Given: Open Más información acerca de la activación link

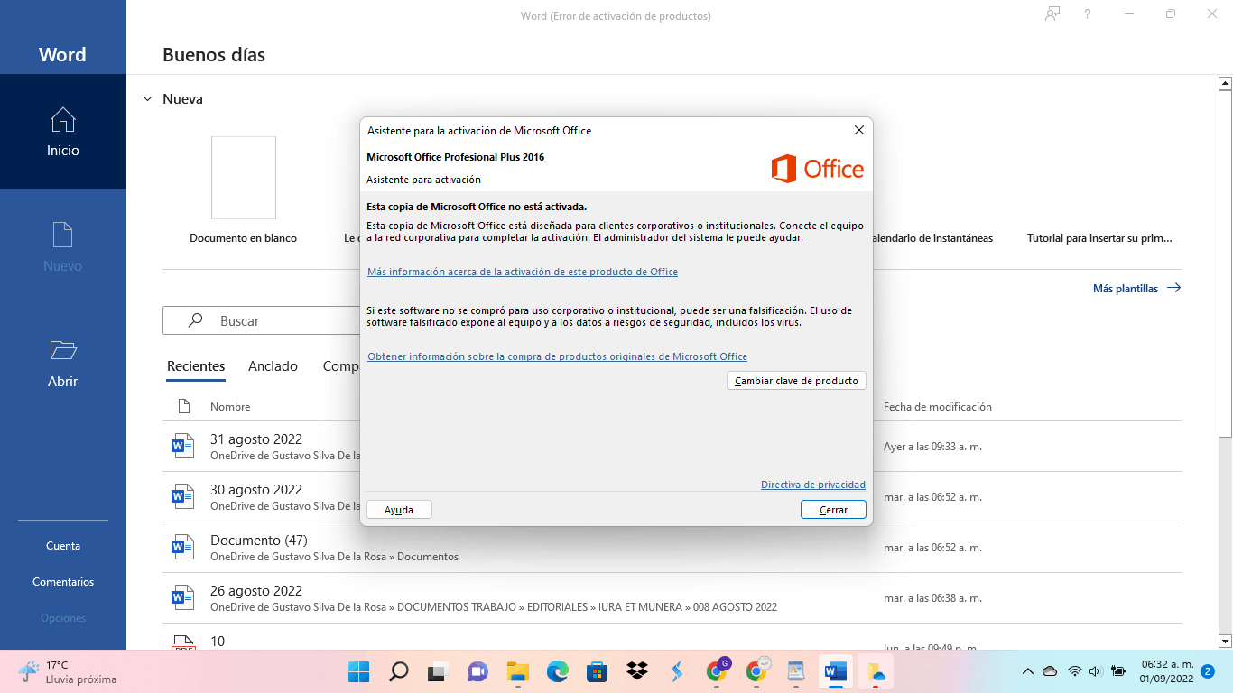Looking at the screenshot, I should 523,272.
